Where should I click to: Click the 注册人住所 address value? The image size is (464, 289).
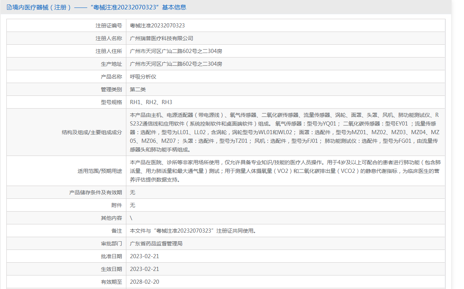[x=176, y=51]
